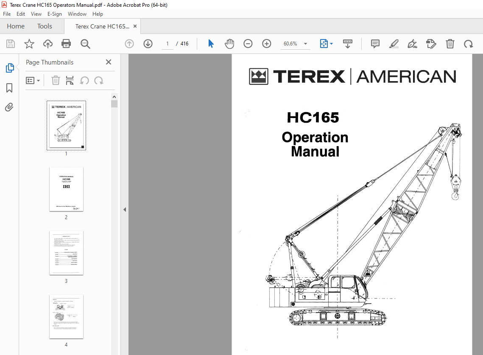The image size is (483, 355).
Task: Click the Edit PDF send icon
Action: pyautogui.click(x=431, y=44)
